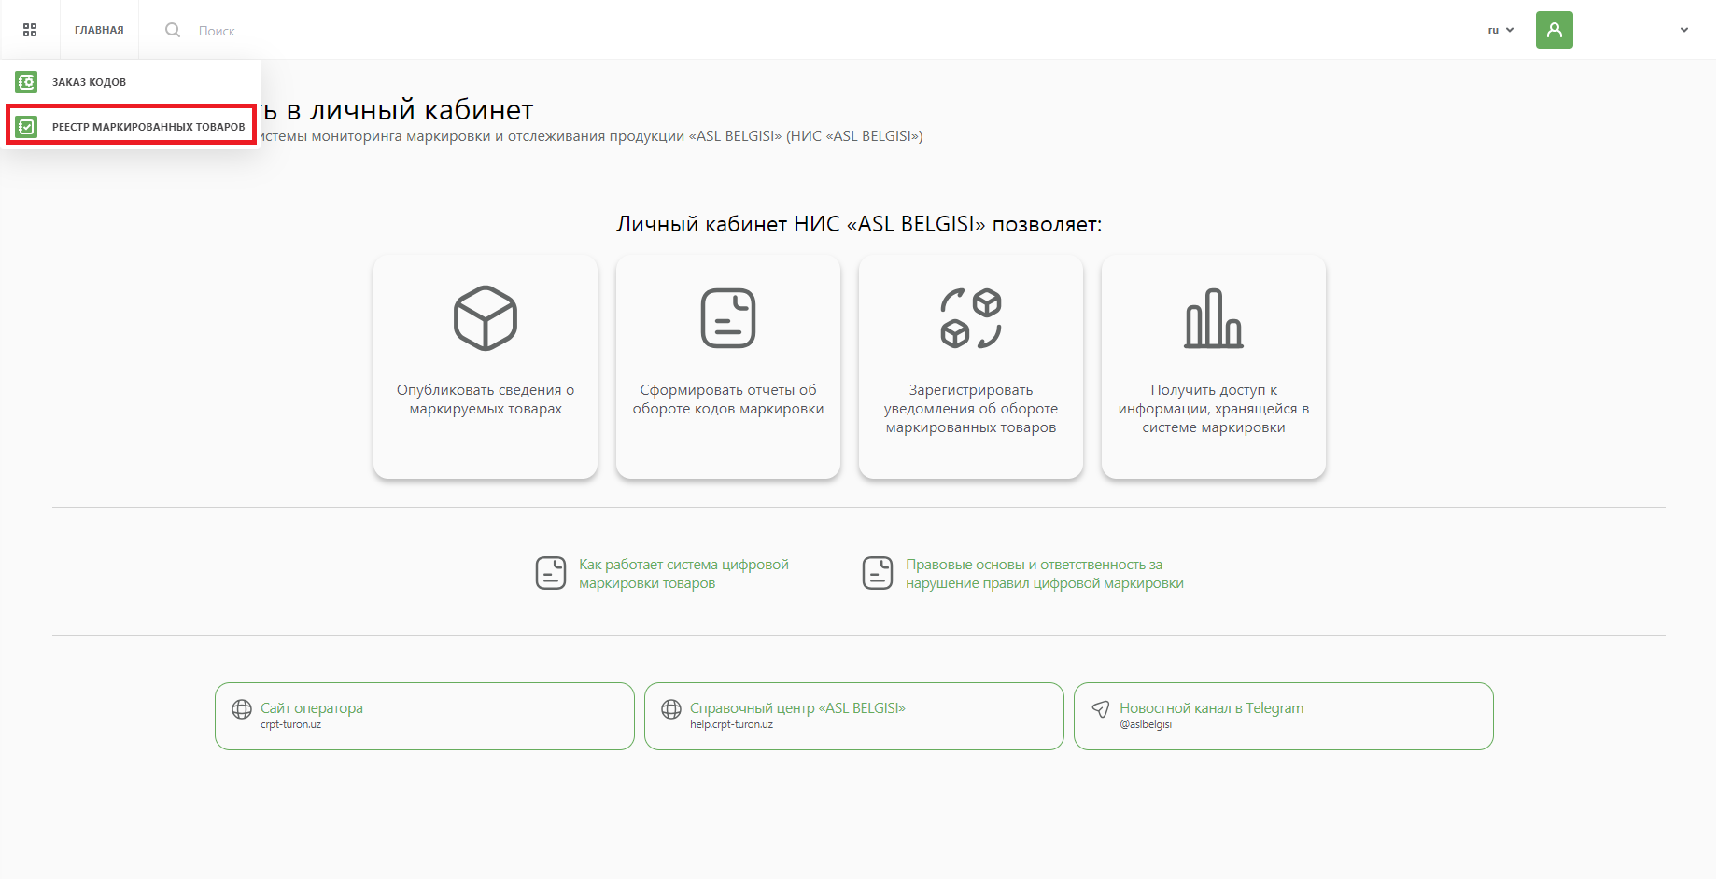1718x881 pixels.
Task: Open link Как работает система цифровой маркировки
Action: tap(683, 574)
